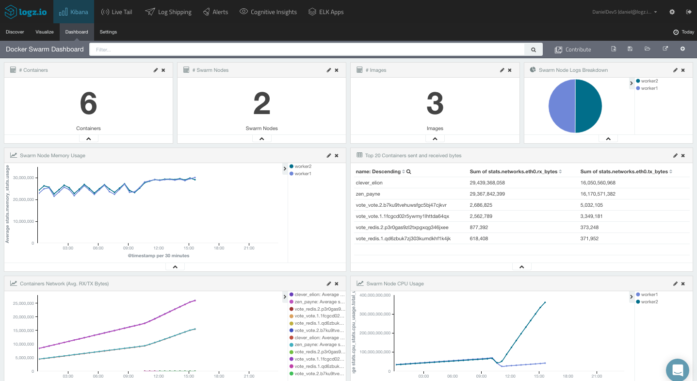Edit the # Containers panel
The image size is (697, 381).
tap(156, 70)
